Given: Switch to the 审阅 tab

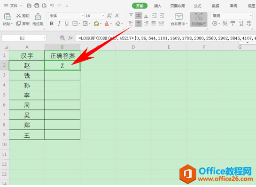Looking at the screenshot, I should click(233, 6).
